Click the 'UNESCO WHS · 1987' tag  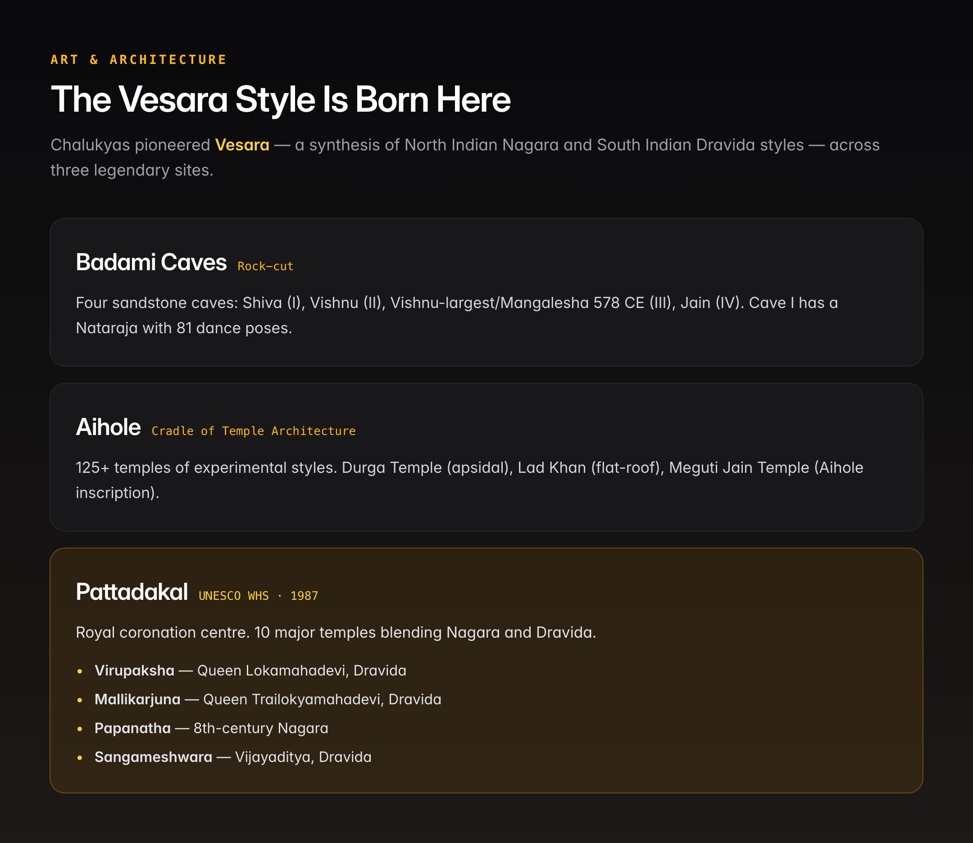coord(258,596)
